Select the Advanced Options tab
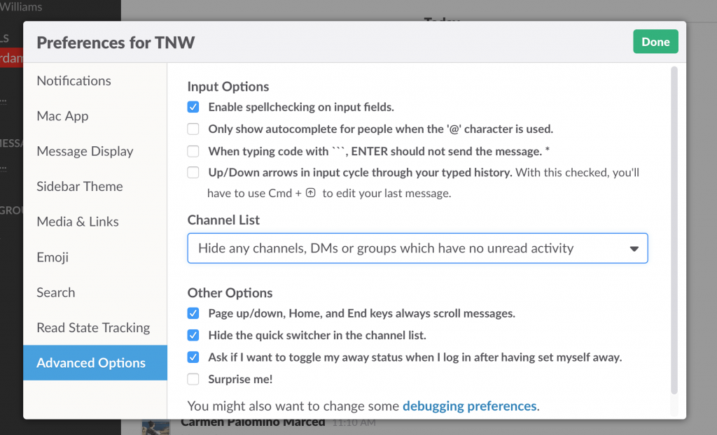The width and height of the screenshot is (717, 435). pos(95,363)
